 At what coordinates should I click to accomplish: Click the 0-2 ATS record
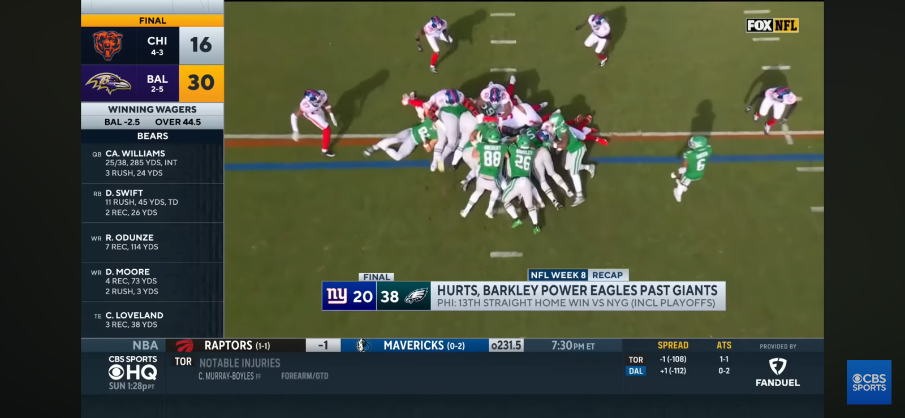724,371
